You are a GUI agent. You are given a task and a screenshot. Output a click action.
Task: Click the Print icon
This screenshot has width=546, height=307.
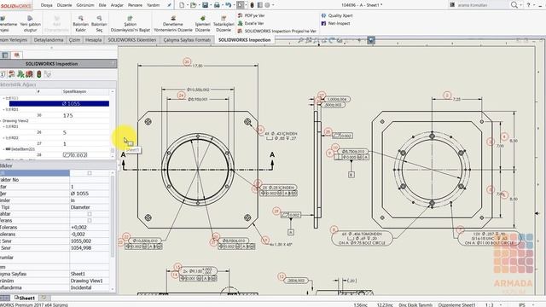pyautogui.click(x=217, y=5)
